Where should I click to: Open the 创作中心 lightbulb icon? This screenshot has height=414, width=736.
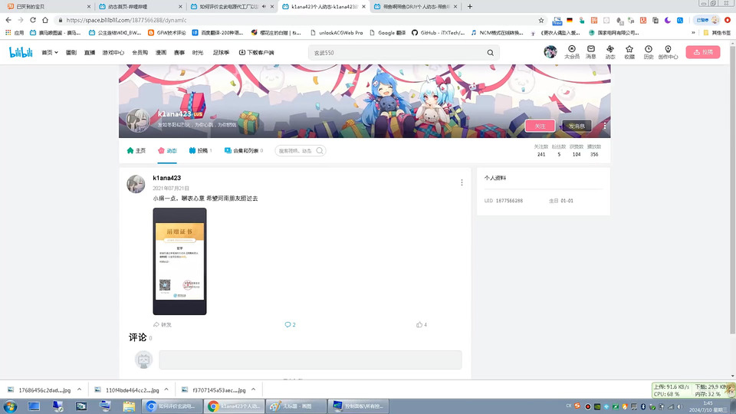pos(668,51)
